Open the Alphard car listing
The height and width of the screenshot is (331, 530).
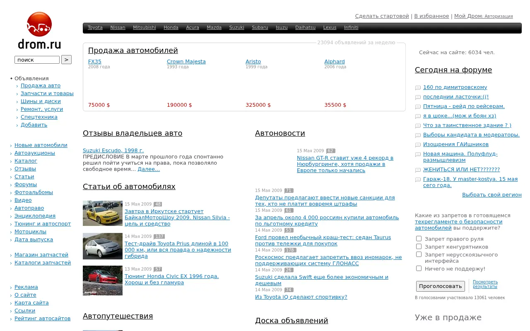point(335,62)
